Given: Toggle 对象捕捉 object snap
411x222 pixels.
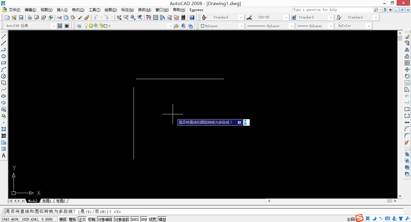Looking at the screenshot, I should pyautogui.click(x=105, y=219).
